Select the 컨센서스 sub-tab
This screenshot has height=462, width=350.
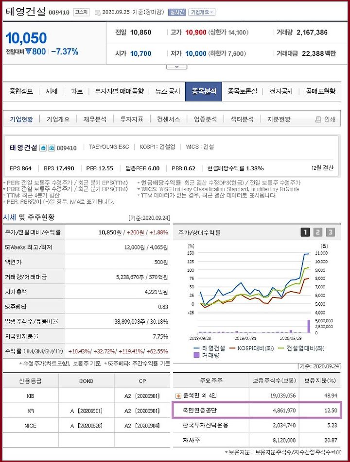(x=168, y=119)
